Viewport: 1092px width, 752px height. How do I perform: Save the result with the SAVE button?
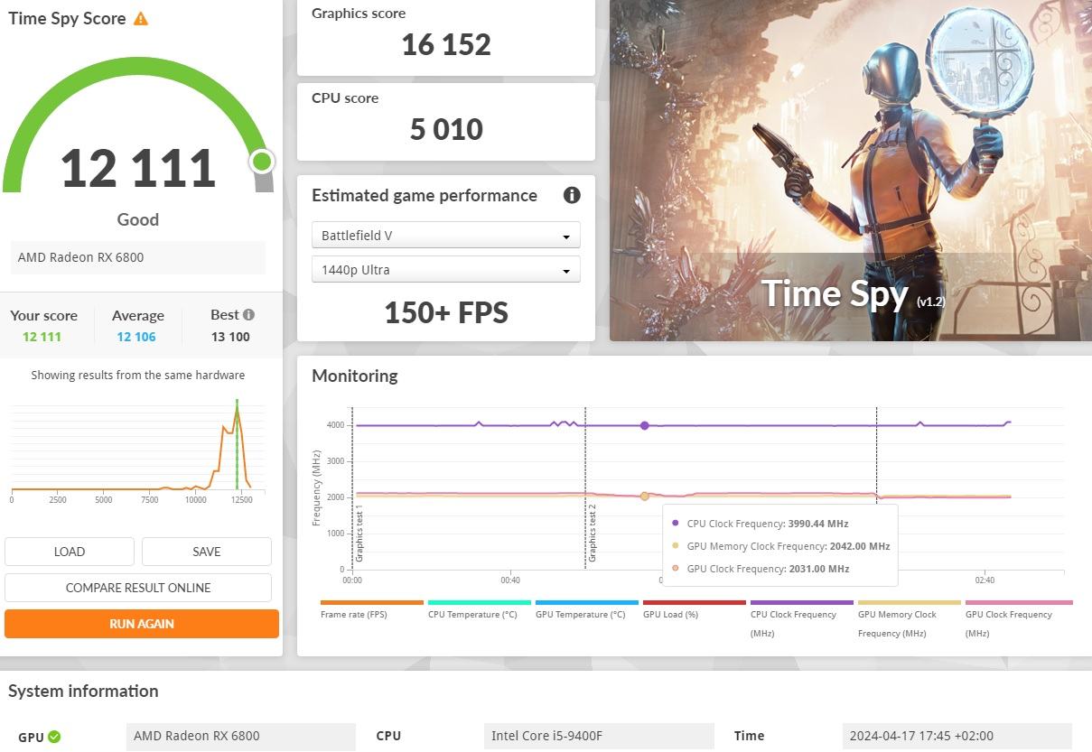(x=207, y=552)
